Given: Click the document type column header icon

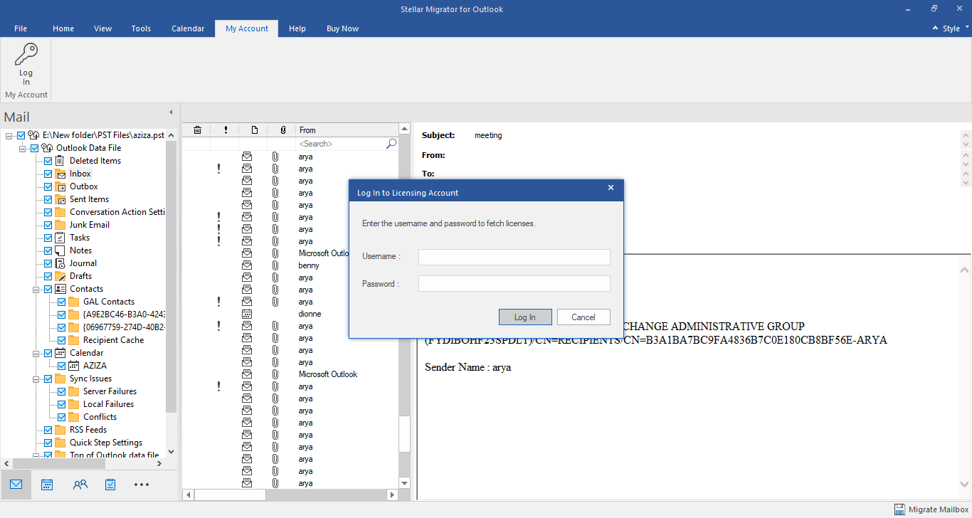Looking at the screenshot, I should coord(254,130).
